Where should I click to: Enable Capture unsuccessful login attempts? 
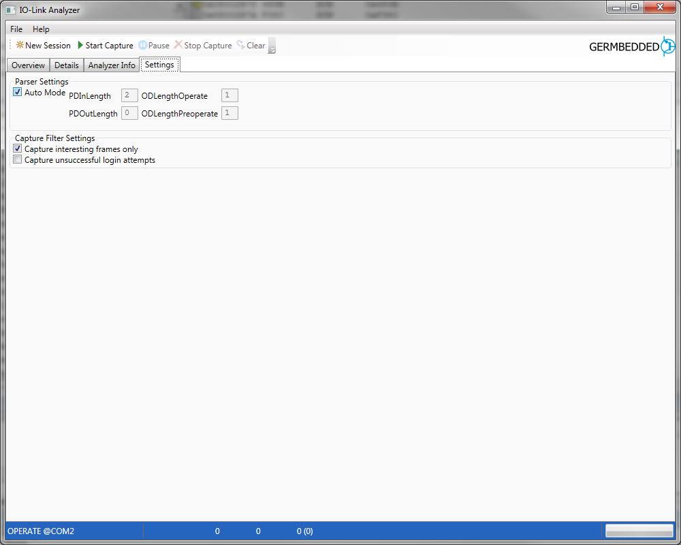[18, 160]
